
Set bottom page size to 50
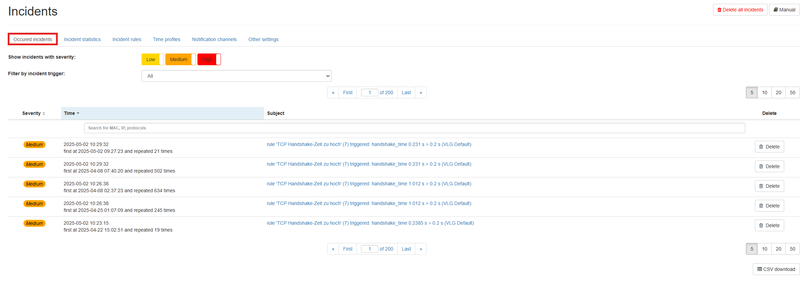pyautogui.click(x=793, y=249)
